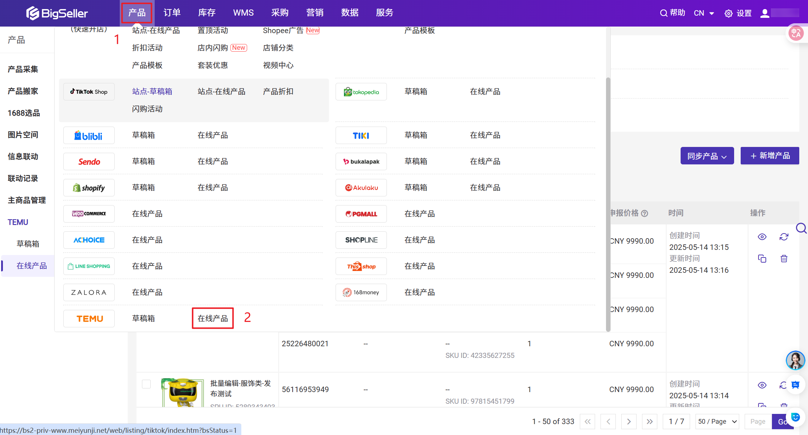Select the PGMALL platform logo

tap(361, 214)
